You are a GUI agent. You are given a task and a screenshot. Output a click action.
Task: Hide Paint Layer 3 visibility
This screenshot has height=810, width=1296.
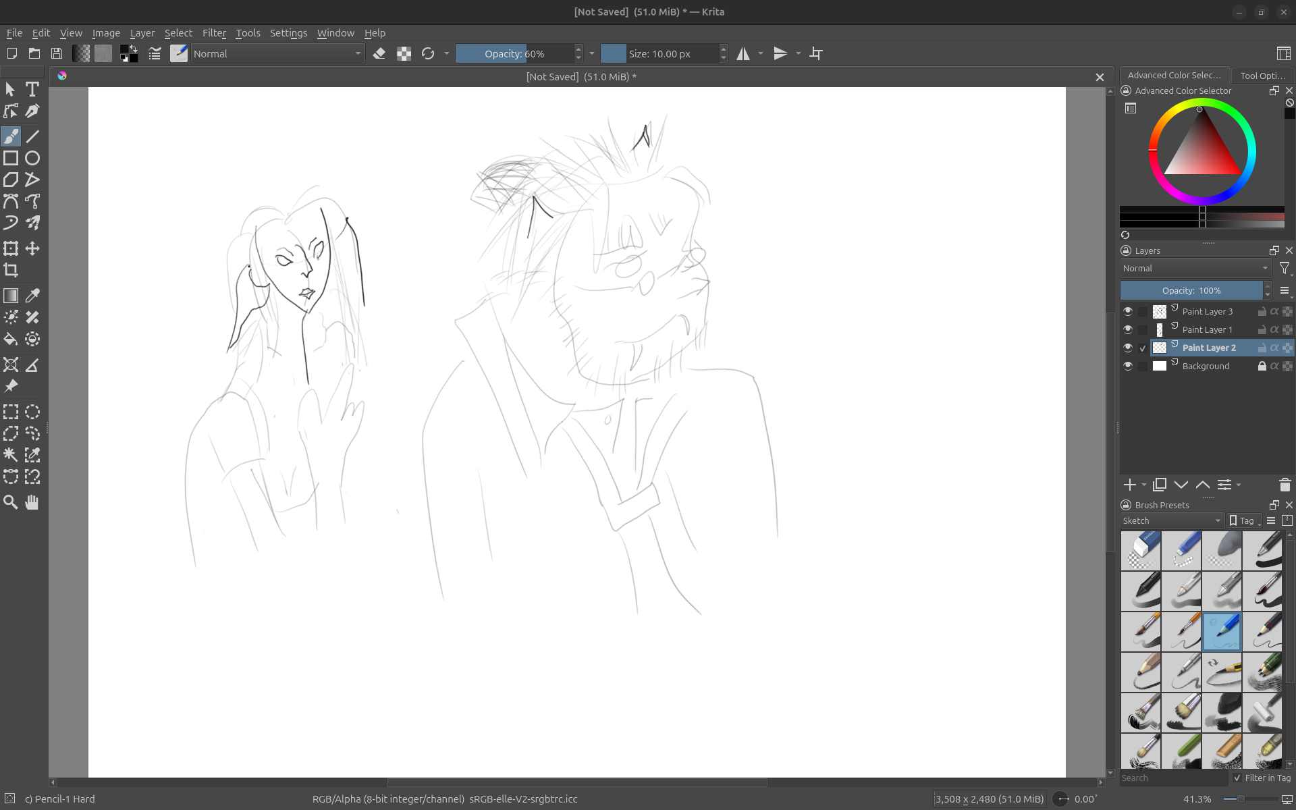click(x=1128, y=311)
